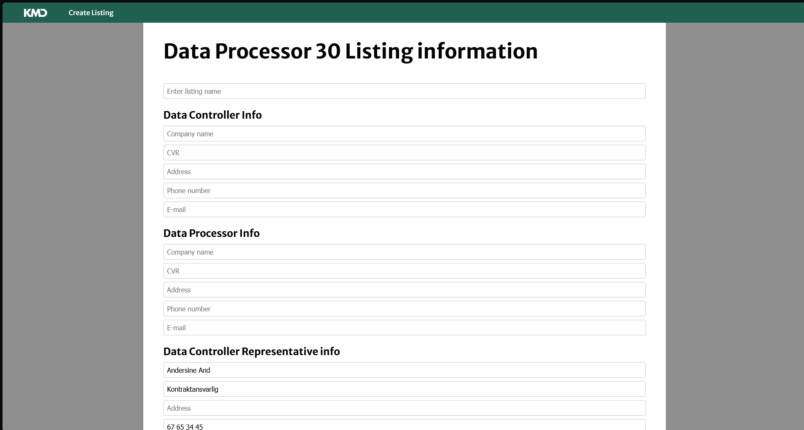This screenshot has width=804, height=430.
Task: Focus the Data Controller E-mail field
Action: 404,210
